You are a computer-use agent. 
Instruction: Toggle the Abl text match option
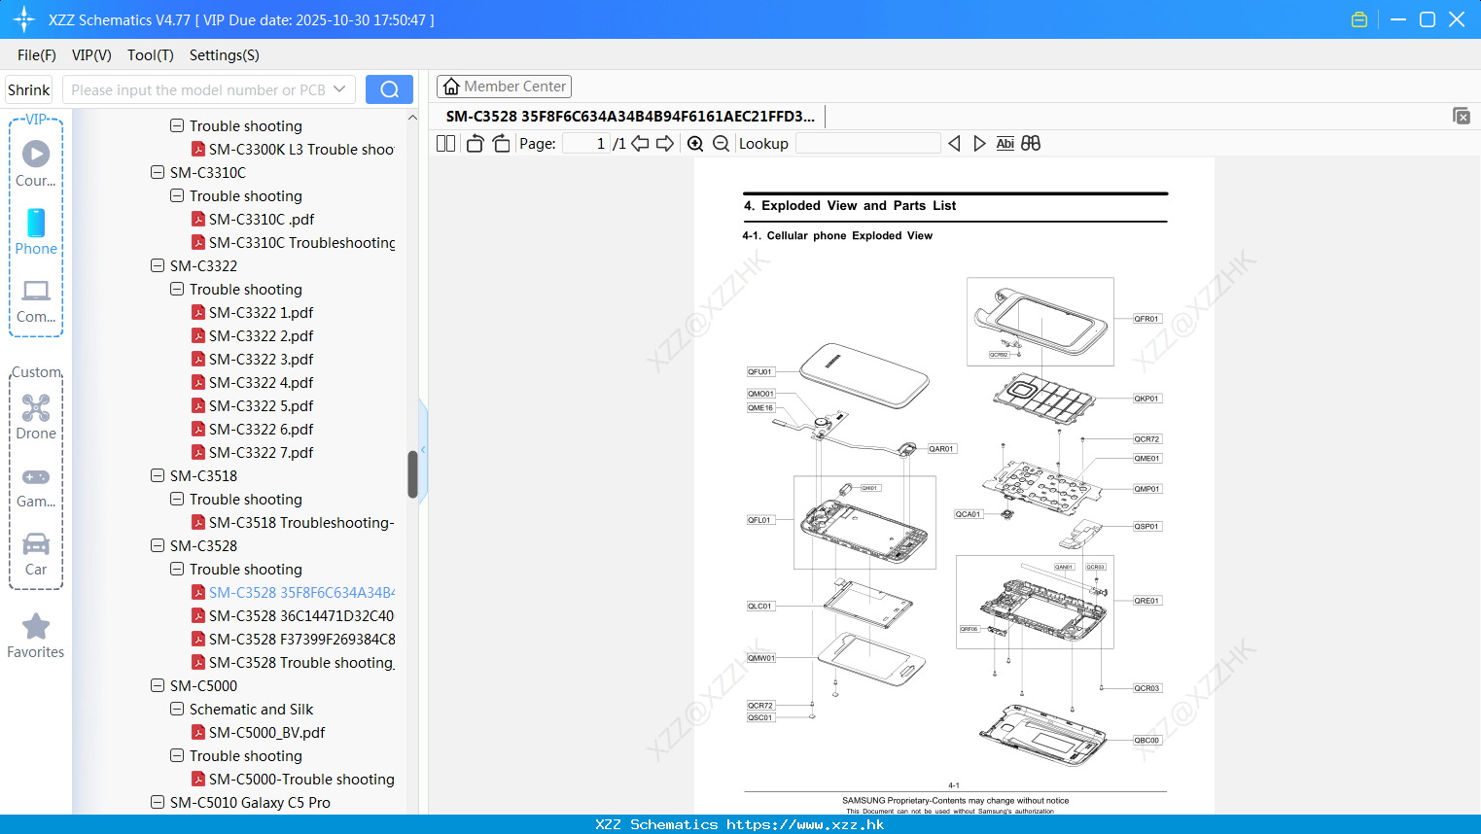(x=1005, y=144)
